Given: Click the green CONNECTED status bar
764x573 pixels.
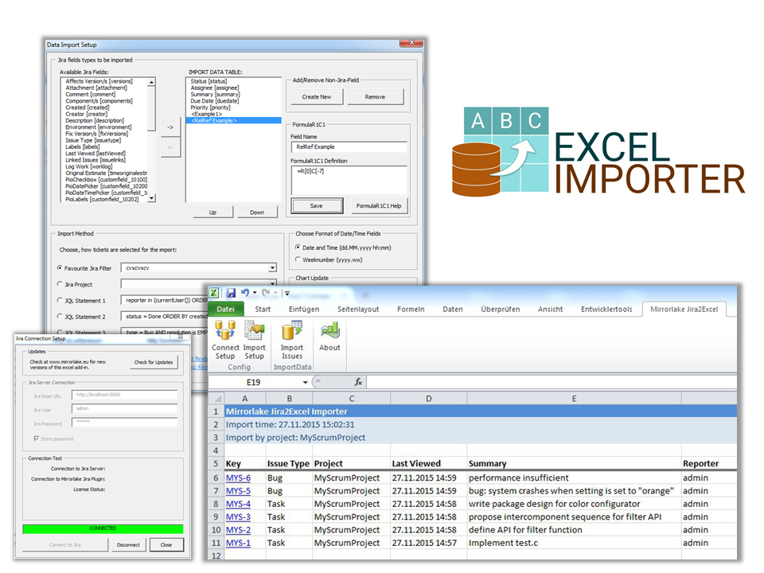Looking at the screenshot, I should pyautogui.click(x=103, y=528).
